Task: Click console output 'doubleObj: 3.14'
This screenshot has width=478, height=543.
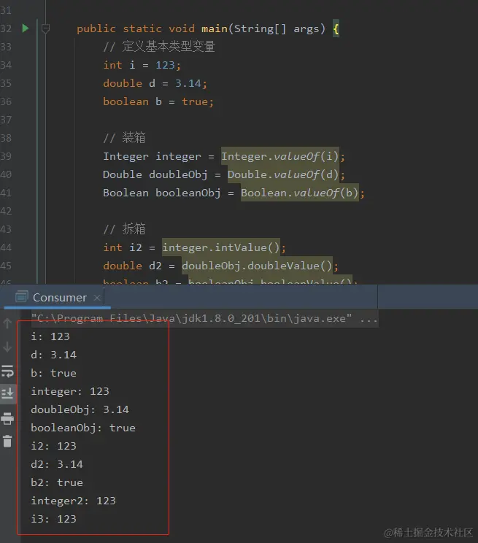Action: pyautogui.click(x=80, y=409)
